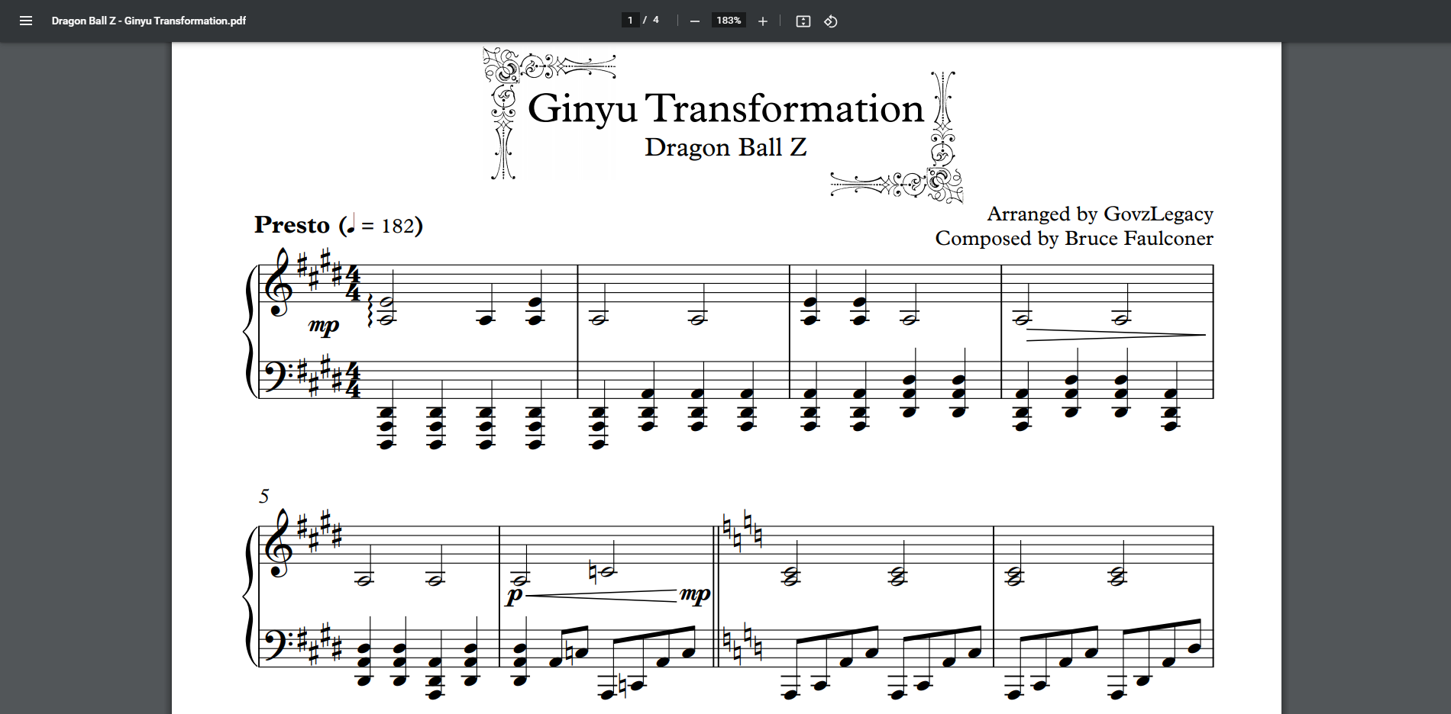Click the "p" dynamic marking in measure six
Viewport: 1451px width, 714px height.
[515, 595]
